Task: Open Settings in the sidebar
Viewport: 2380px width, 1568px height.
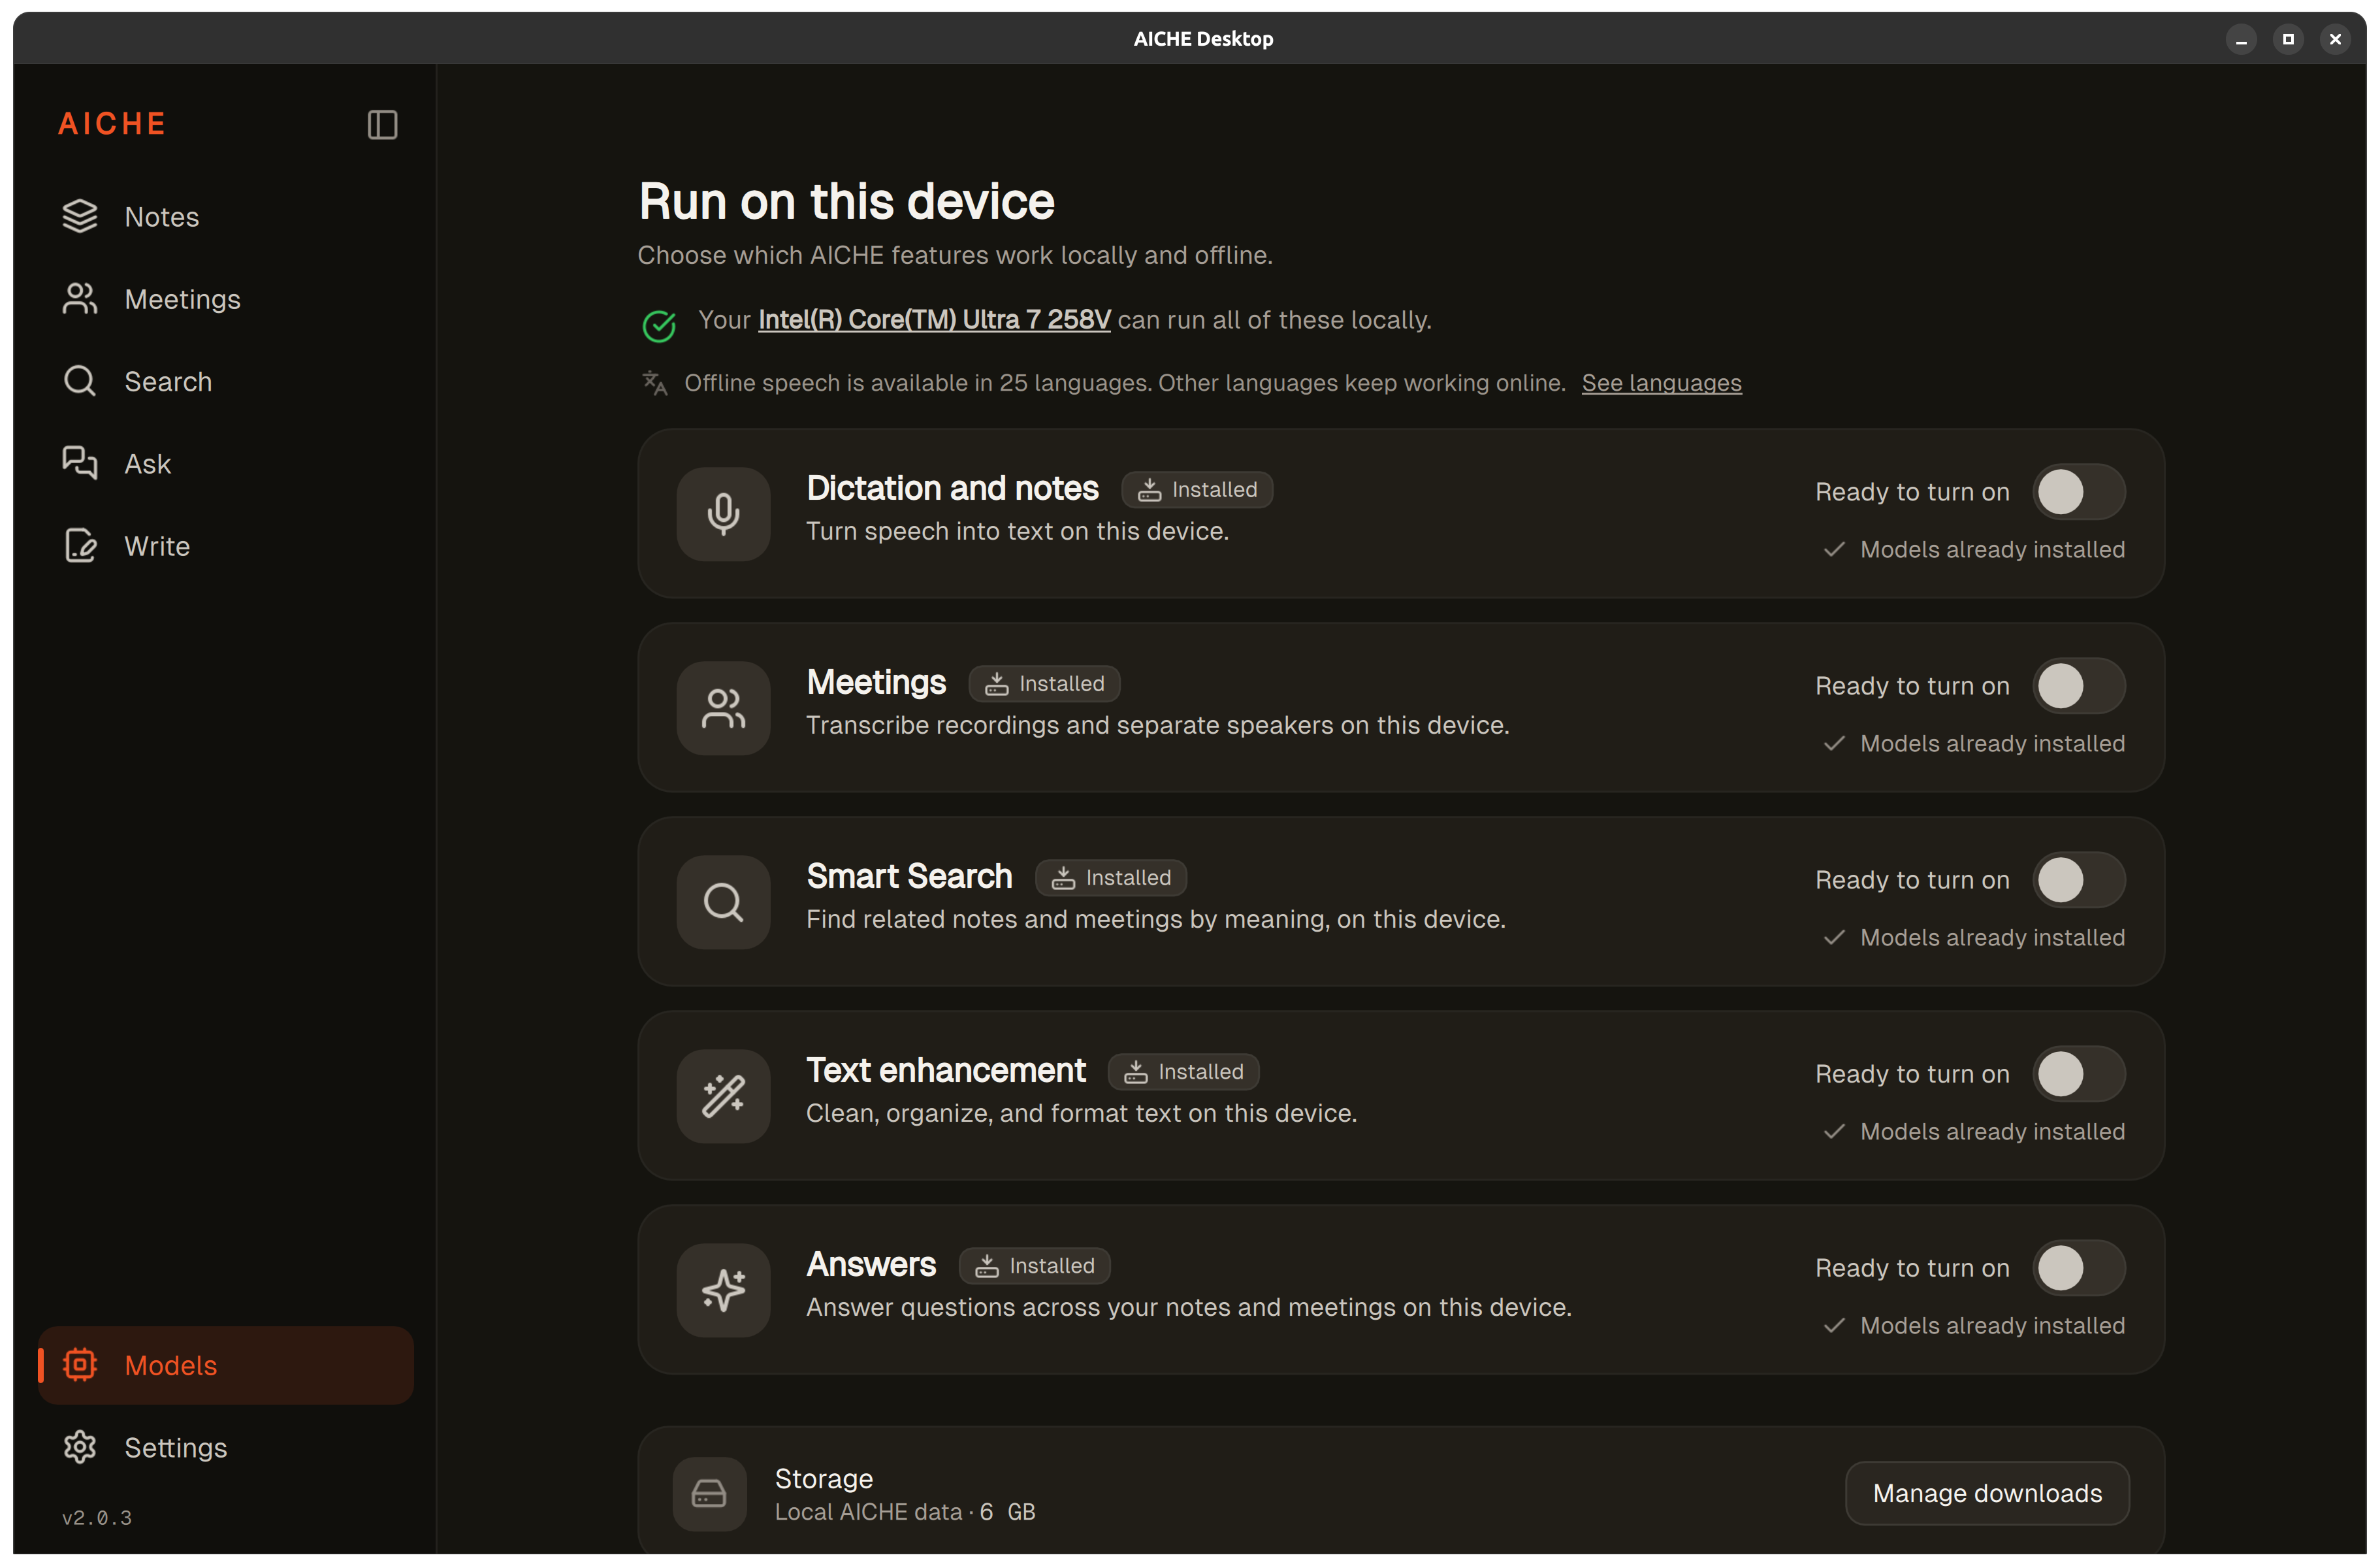Action: click(226, 1447)
